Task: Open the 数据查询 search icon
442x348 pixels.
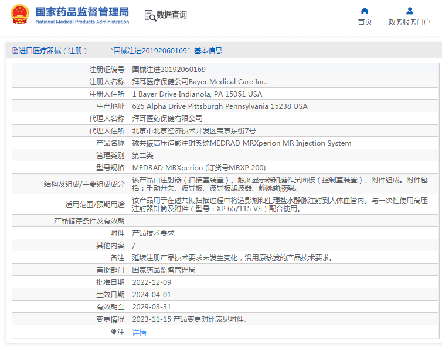Action: [150, 15]
